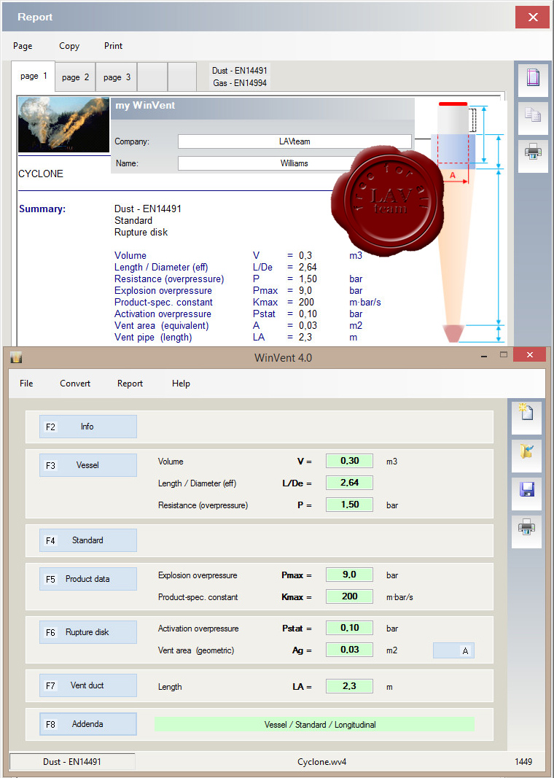This screenshot has height=778, width=554.
Task: Open the File menu in WinVent
Action: tap(26, 383)
